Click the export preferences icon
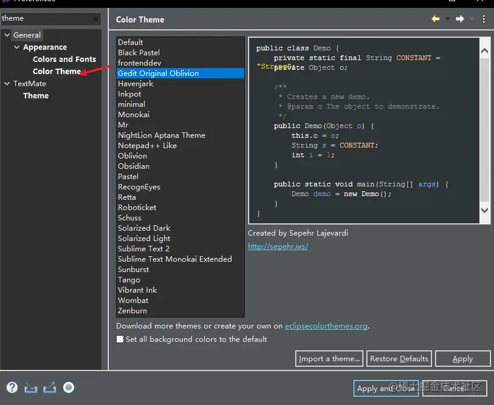Image resolution: width=494 pixels, height=405 pixels. tap(50, 387)
